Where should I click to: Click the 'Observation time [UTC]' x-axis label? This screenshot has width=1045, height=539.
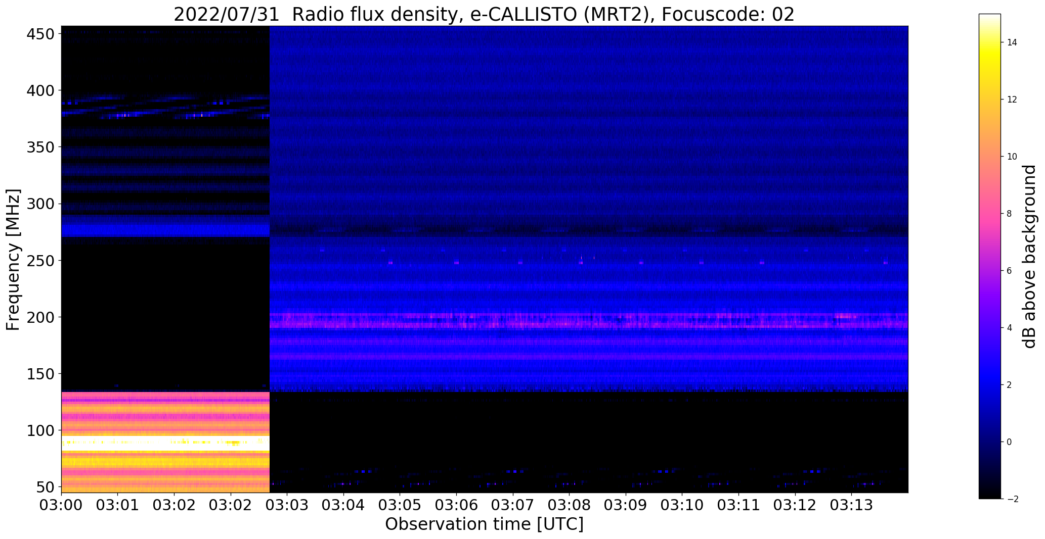(484, 524)
